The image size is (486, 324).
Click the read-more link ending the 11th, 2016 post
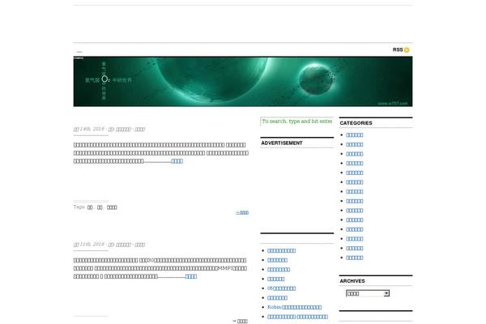191,276
